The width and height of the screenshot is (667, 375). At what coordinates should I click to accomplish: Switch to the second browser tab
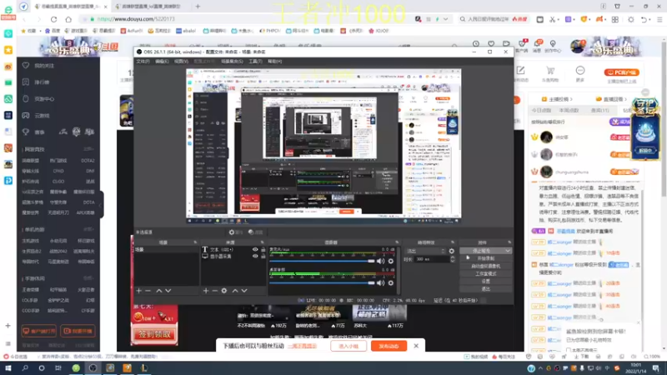(150, 7)
